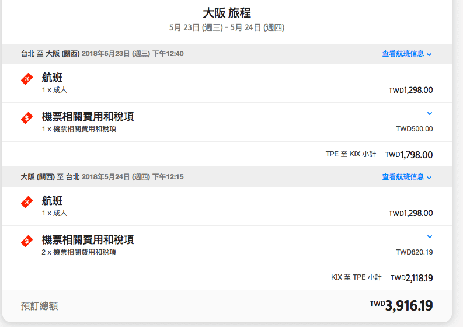
Task: Click the red airplane icon for Taipei-Osaka flight
Action: pos(27,79)
